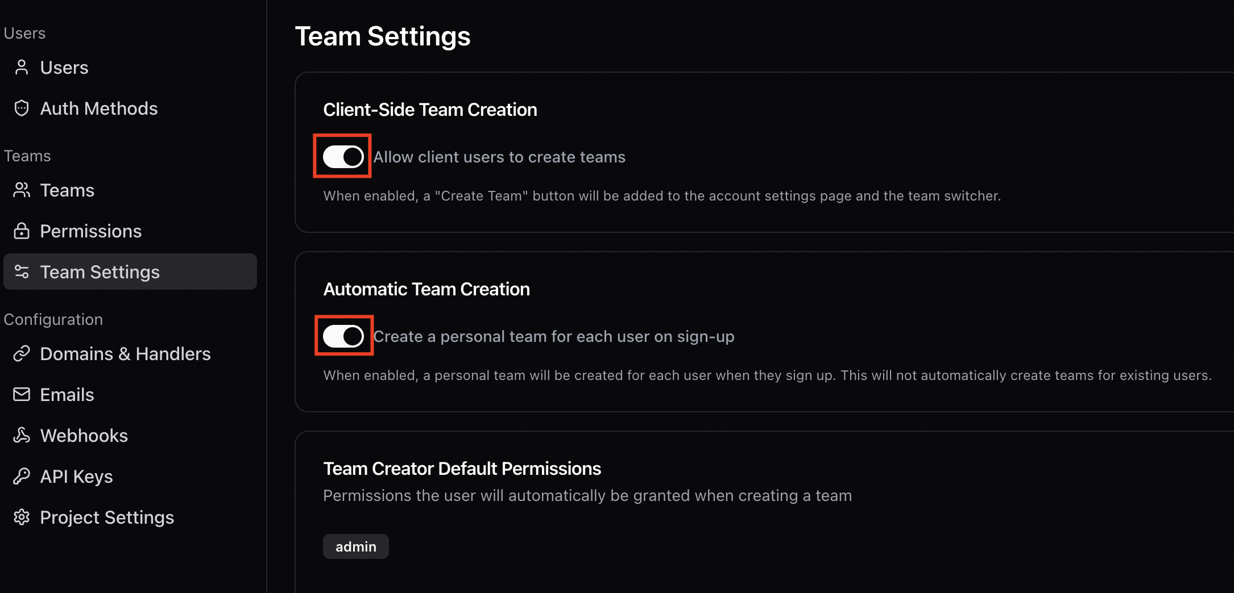Toggle 'Allow client users to create teams'
This screenshot has height=593, width=1234.
342,157
